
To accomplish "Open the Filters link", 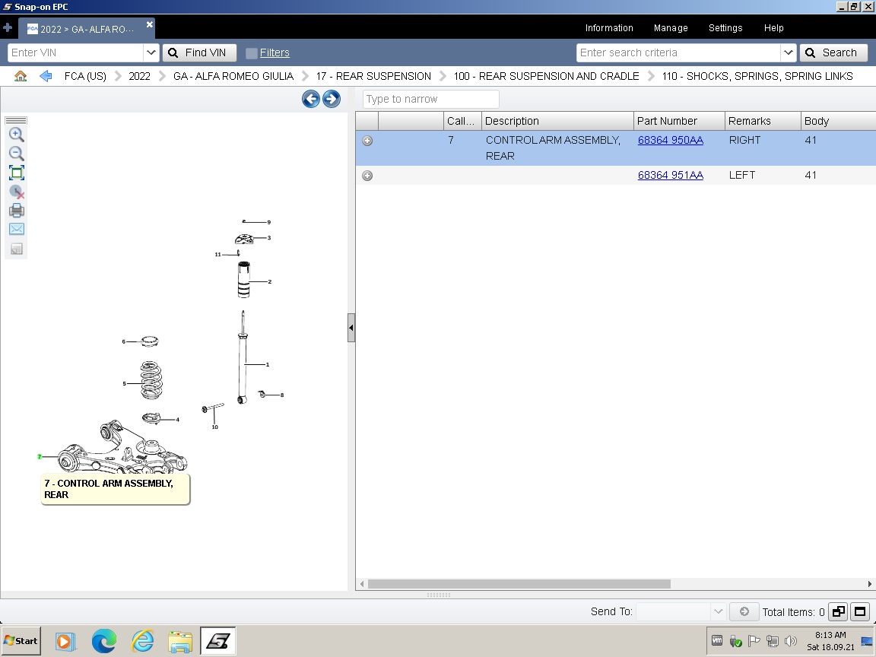I will 275,52.
